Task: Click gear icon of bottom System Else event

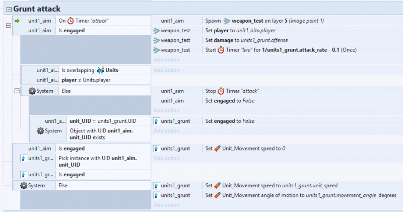Action: (24, 185)
